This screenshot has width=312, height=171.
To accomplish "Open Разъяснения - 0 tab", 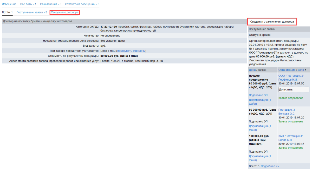I will click(51, 4).
